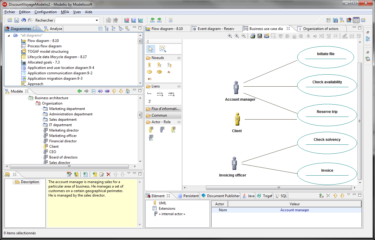Select the arrow selection tool in palette

click(151, 49)
